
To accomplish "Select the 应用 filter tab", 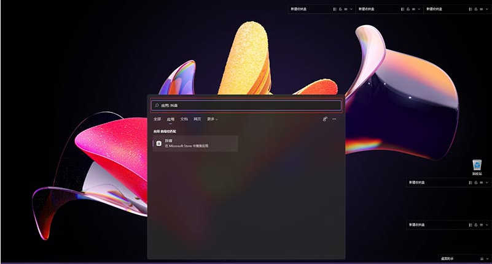I will click(170, 119).
